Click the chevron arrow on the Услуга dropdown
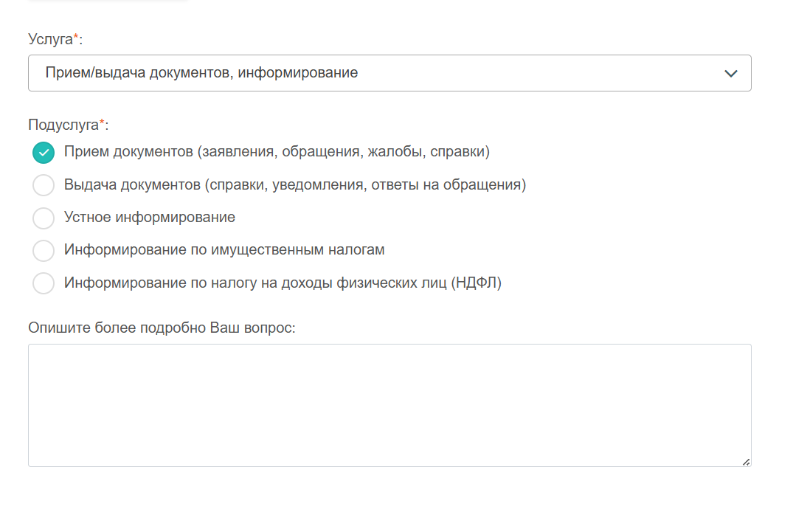Image resolution: width=793 pixels, height=512 pixels. click(x=730, y=73)
